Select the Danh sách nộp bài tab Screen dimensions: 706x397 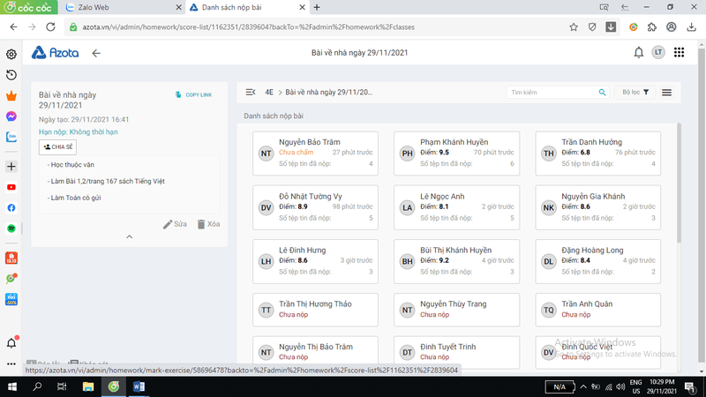247,7
